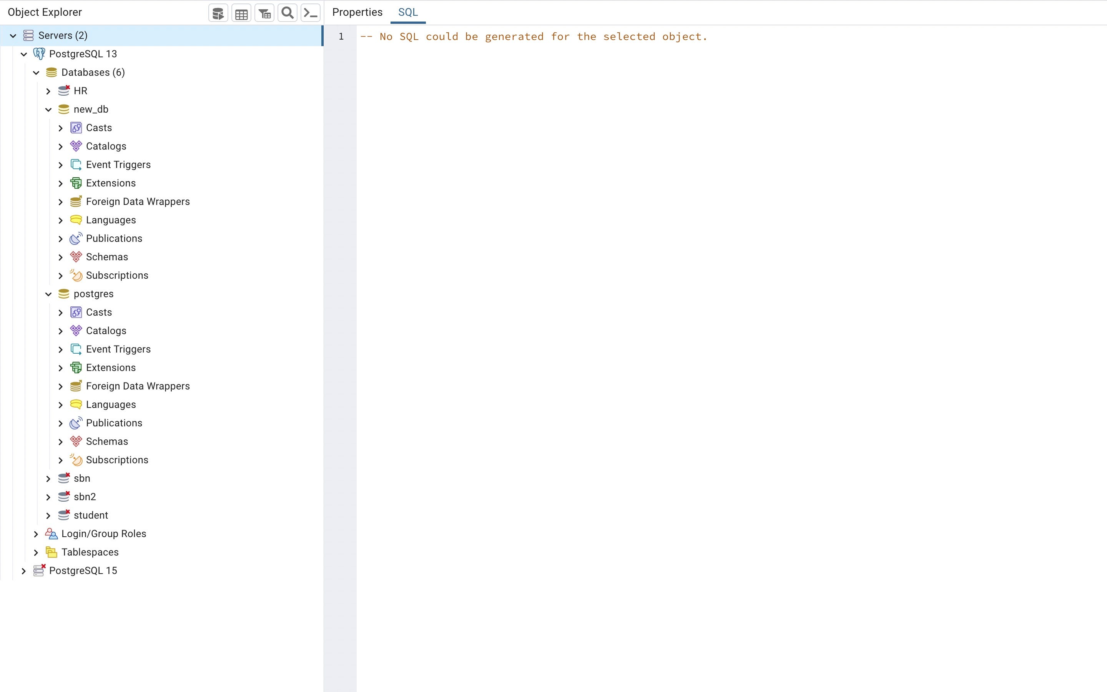Collapse the new_db database node
Viewport: 1107px width, 692px height.
tap(48, 110)
